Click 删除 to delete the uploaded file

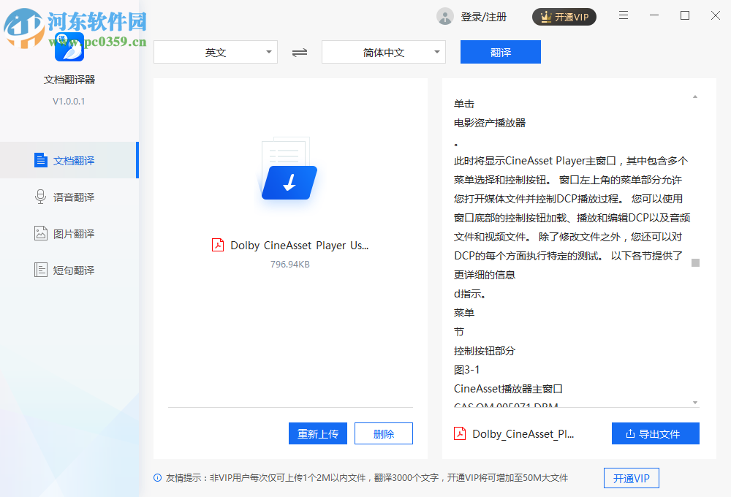coord(383,433)
